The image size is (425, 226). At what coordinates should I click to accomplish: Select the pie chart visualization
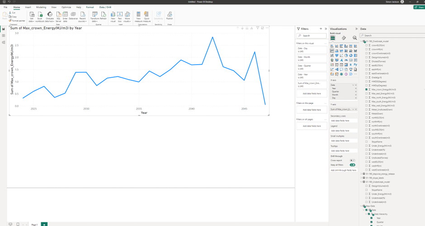(x=346, y=55)
